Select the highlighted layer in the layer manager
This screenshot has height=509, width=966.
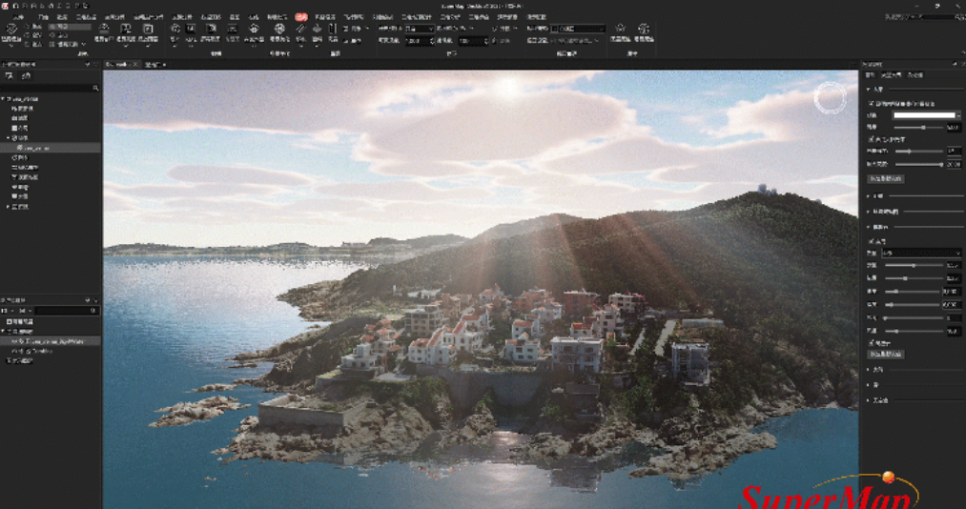51,340
